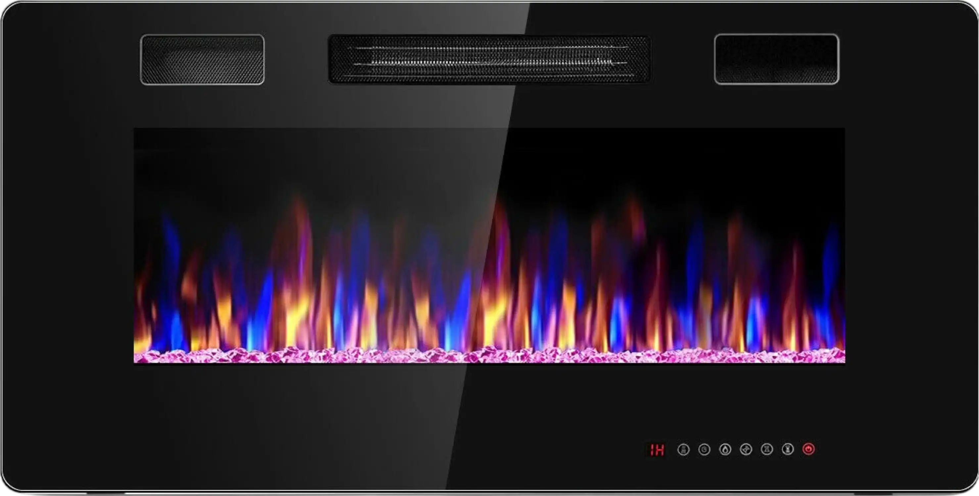Tap the red power button icon
This screenshot has height=496, width=979.
(808, 449)
